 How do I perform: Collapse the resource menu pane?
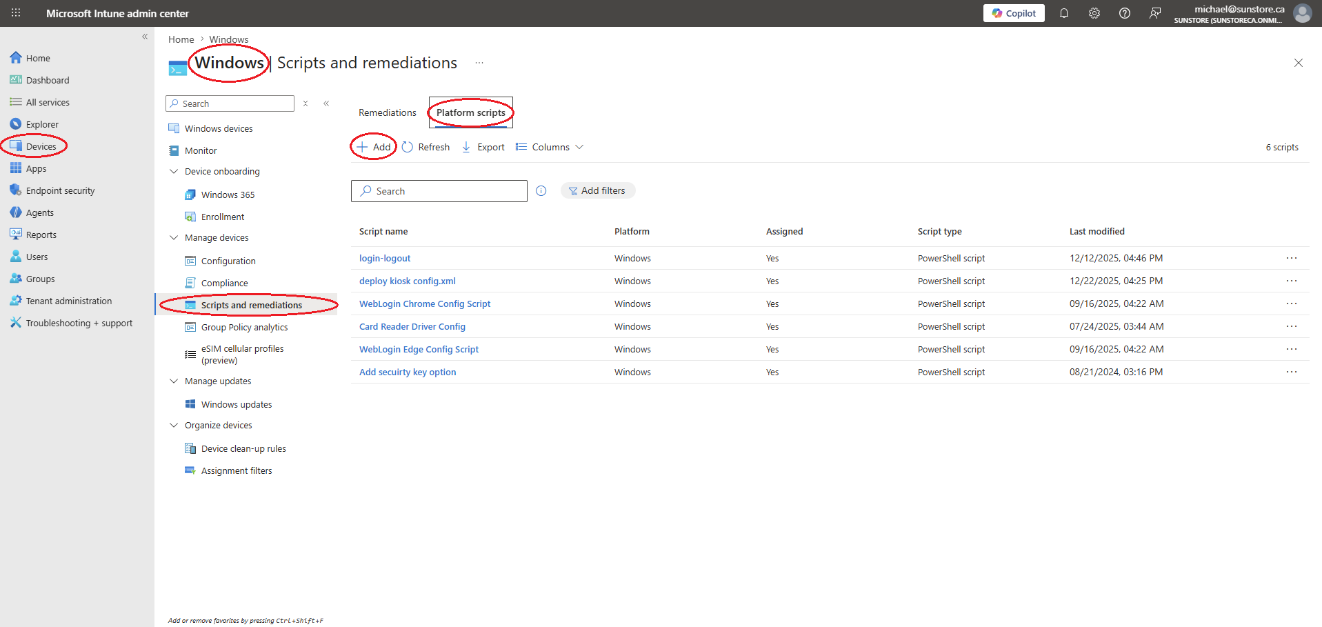(326, 103)
